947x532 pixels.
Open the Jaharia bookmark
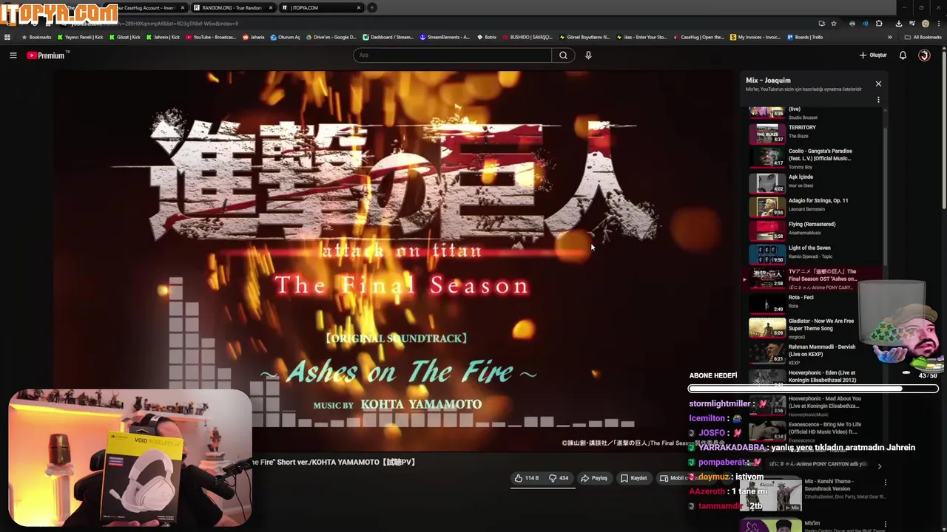click(254, 37)
